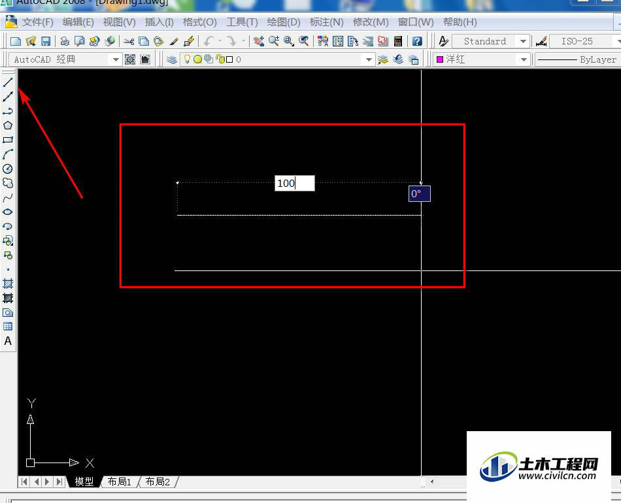Image resolution: width=621 pixels, height=503 pixels.
Task: Copy to clipboard icon
Action: (x=144, y=41)
